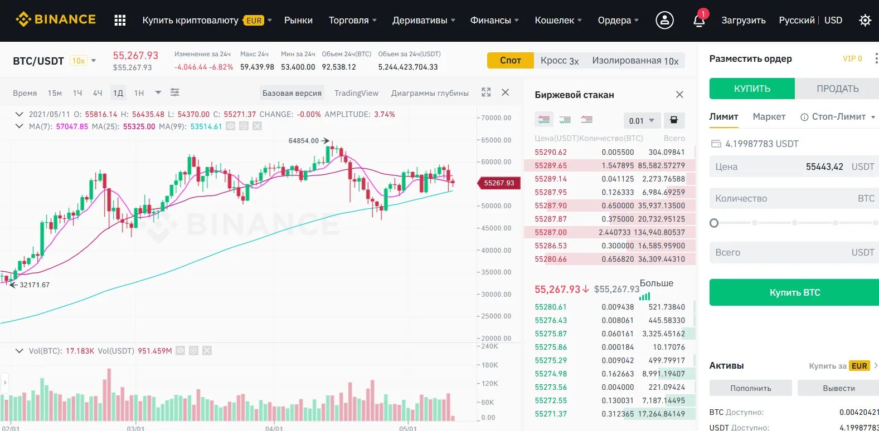Click the order amount percentage slider handle
This screenshot has width=879, height=431.
[x=714, y=223]
